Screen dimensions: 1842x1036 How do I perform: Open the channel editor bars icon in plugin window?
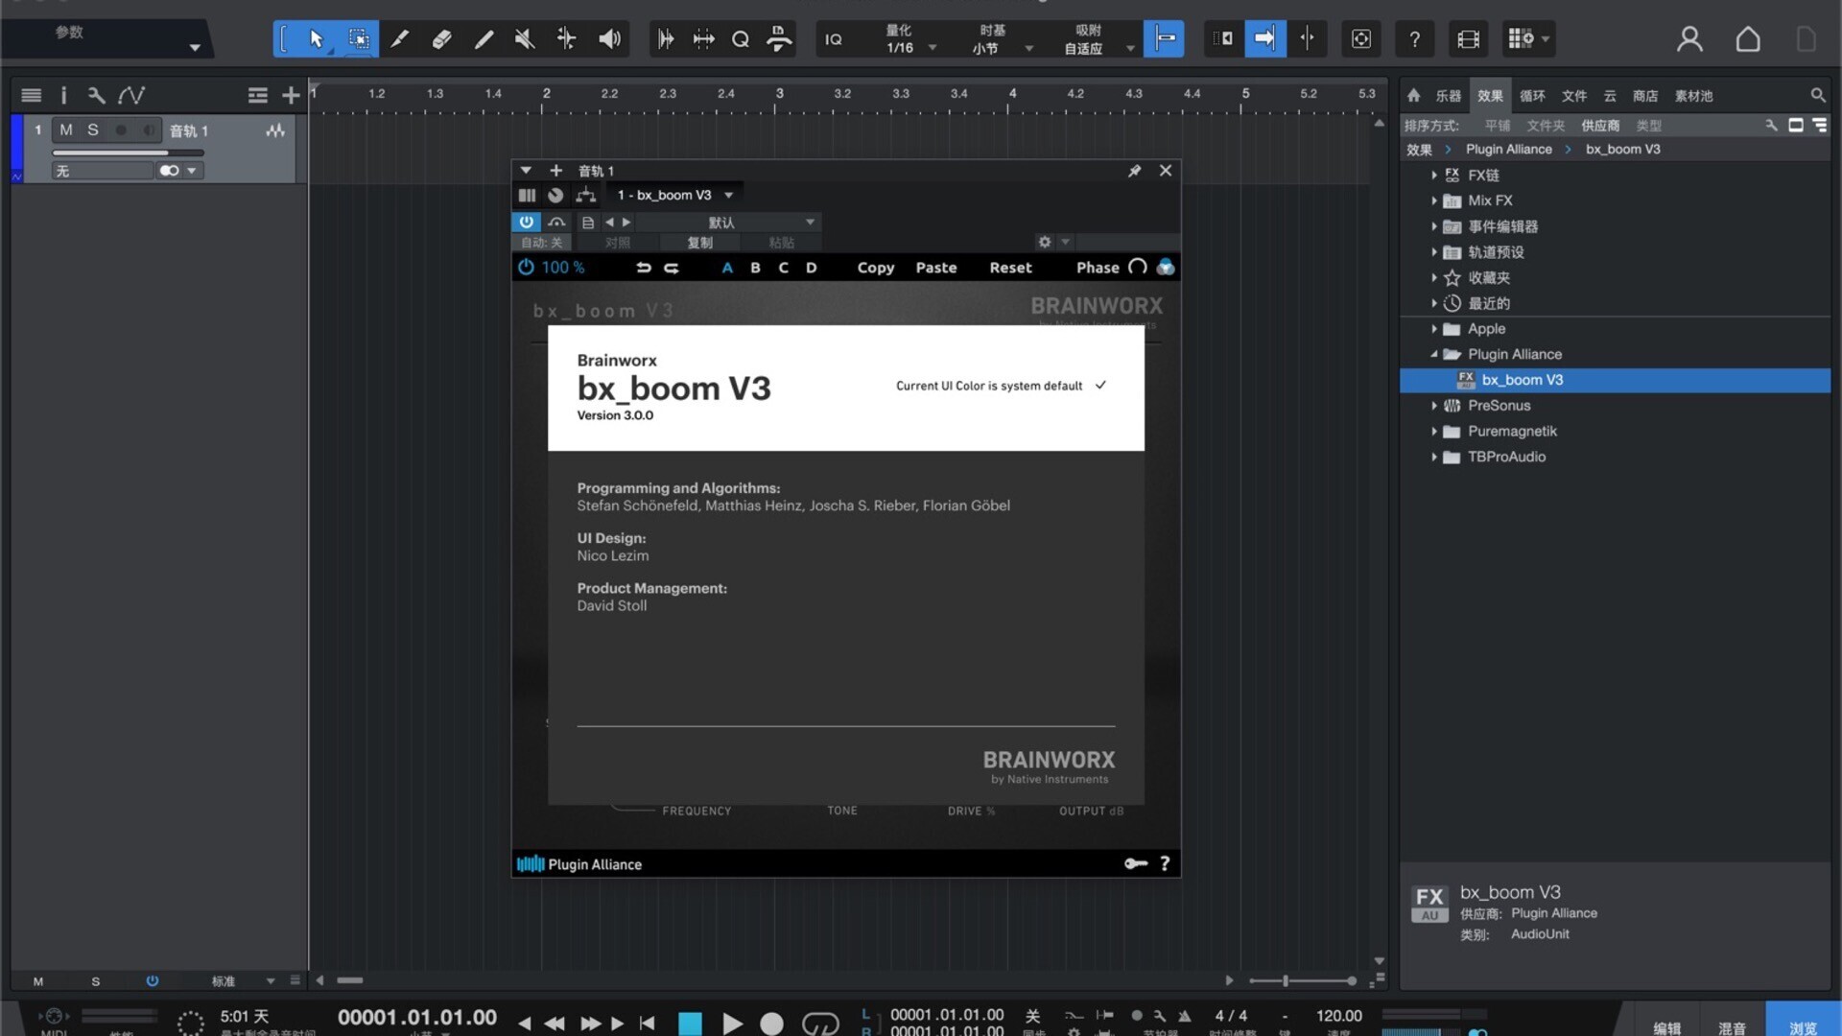527,195
